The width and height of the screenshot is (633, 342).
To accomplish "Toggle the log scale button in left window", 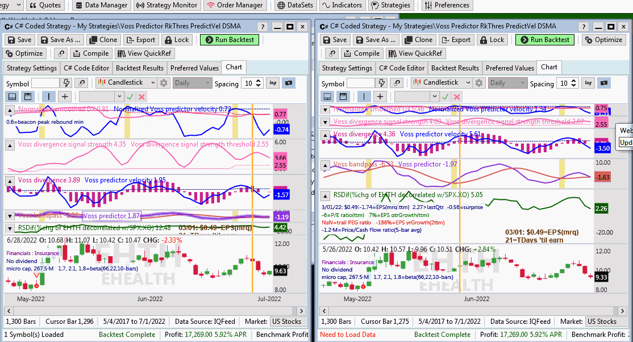I will click(273, 83).
